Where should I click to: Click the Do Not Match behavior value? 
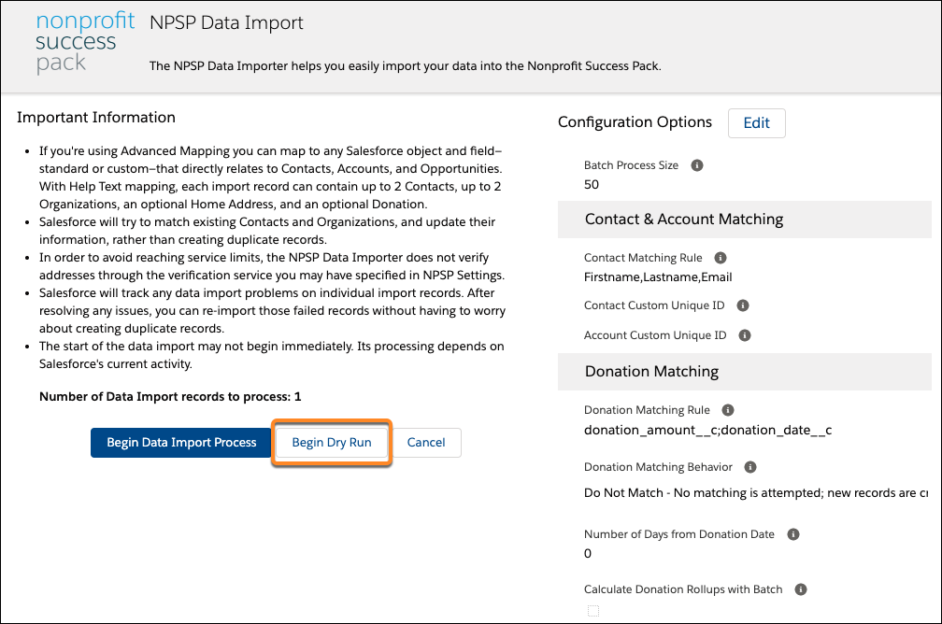pos(756,493)
